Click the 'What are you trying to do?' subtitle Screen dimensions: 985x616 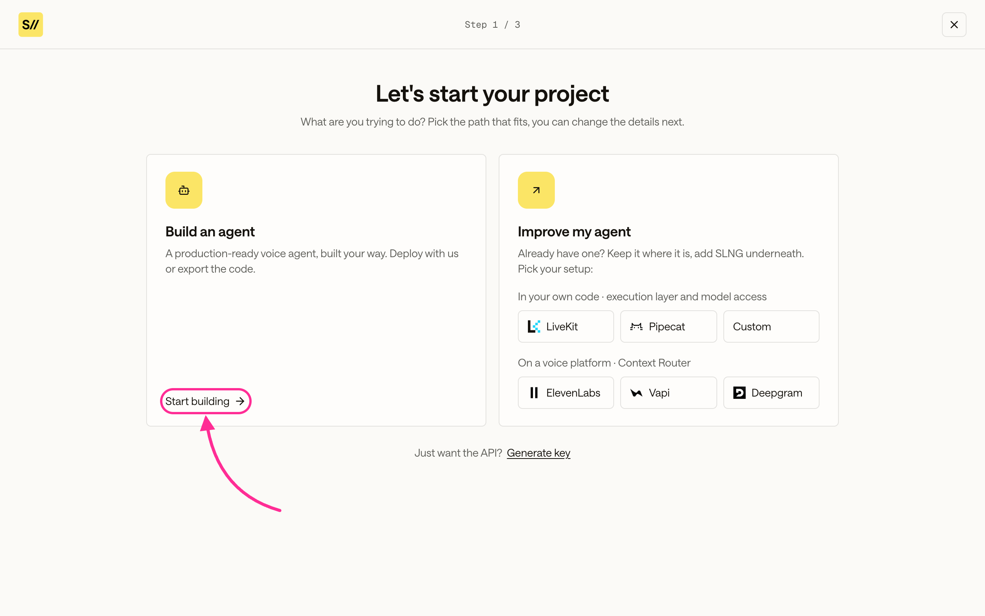pyautogui.click(x=492, y=122)
